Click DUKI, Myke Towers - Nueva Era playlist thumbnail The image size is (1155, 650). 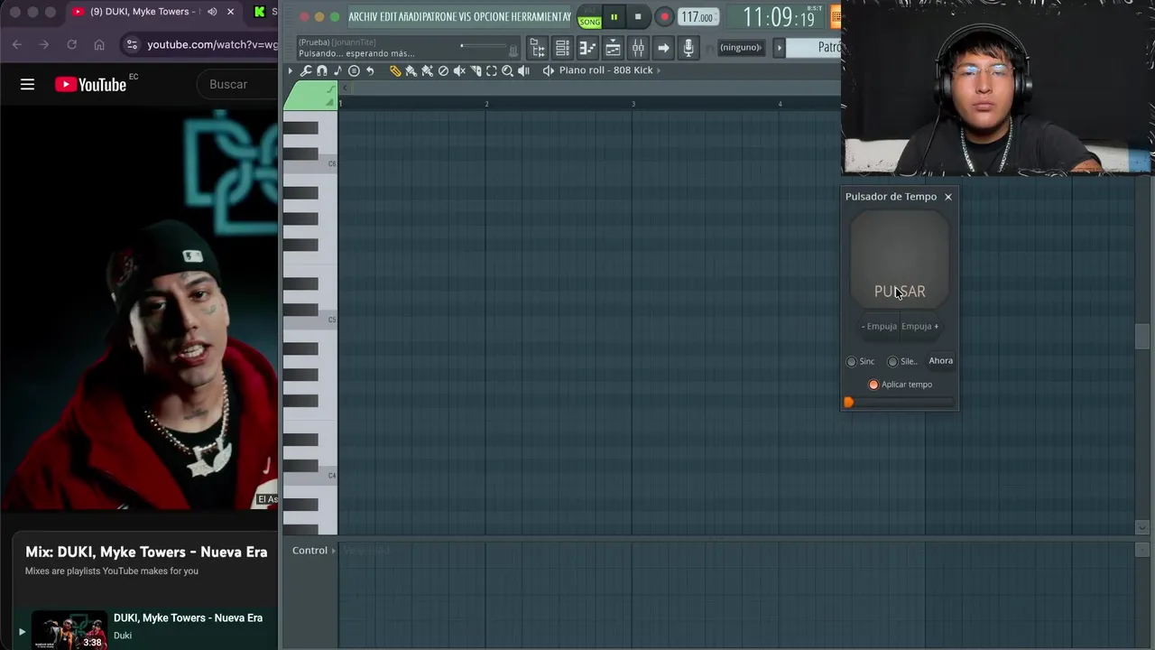(x=69, y=630)
